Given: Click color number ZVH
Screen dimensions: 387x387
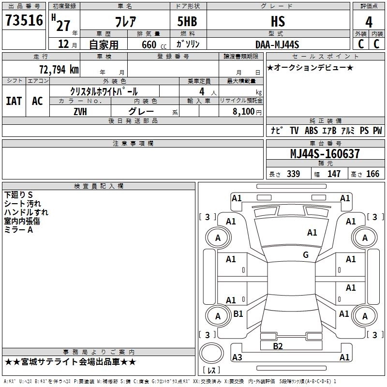Looking at the screenshot, I should coord(80,112).
